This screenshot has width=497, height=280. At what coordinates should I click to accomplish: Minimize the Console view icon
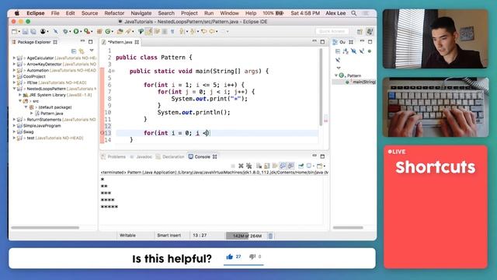pyautogui.click(x=315, y=156)
